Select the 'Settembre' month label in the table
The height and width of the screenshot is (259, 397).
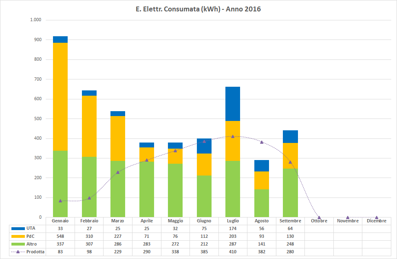click(290, 221)
